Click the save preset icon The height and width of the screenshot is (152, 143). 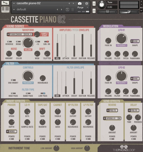coord(67,10)
